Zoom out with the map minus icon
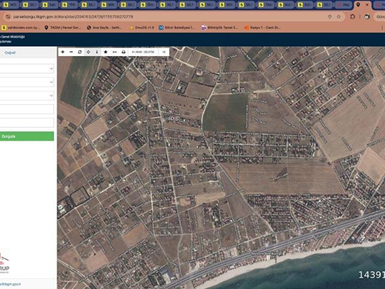Screen dimensions: 385x289 71,52
